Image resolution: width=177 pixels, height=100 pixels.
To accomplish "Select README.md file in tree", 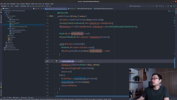I will click(10, 46).
